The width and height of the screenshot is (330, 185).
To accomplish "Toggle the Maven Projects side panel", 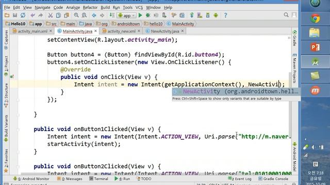I will [x=294, y=68].
